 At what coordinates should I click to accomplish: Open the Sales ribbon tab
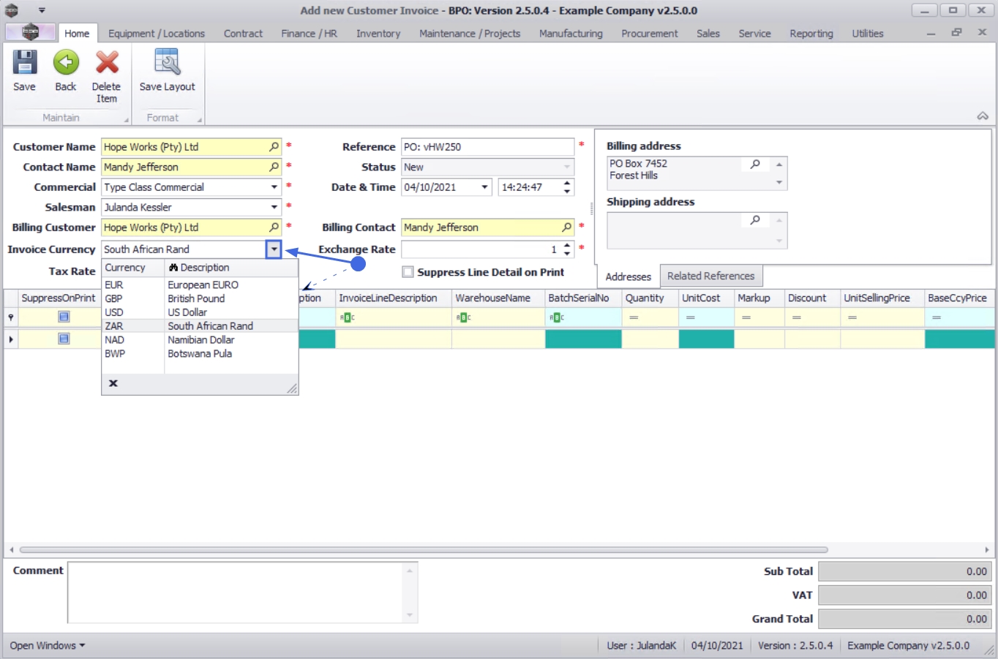click(708, 34)
